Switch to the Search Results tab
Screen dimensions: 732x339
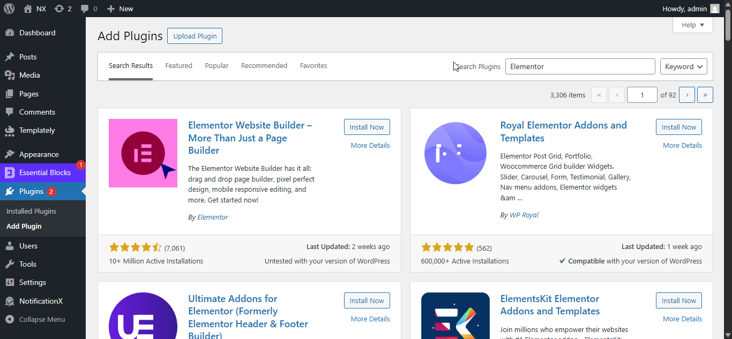pos(131,66)
